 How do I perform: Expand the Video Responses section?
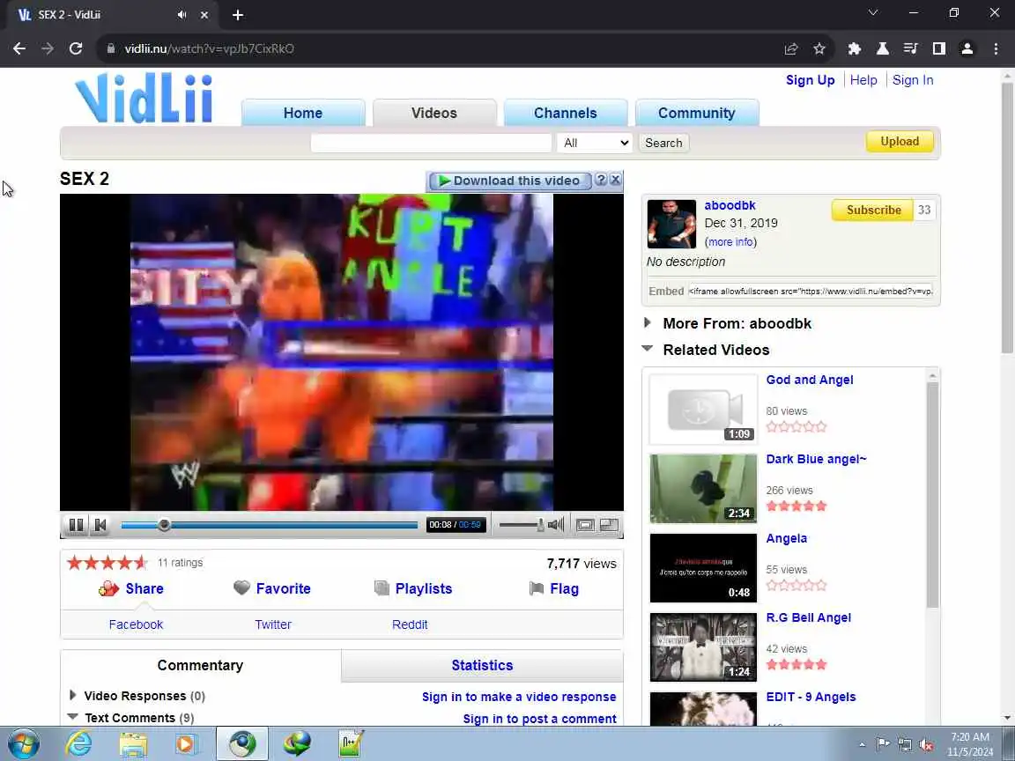pos(72,695)
